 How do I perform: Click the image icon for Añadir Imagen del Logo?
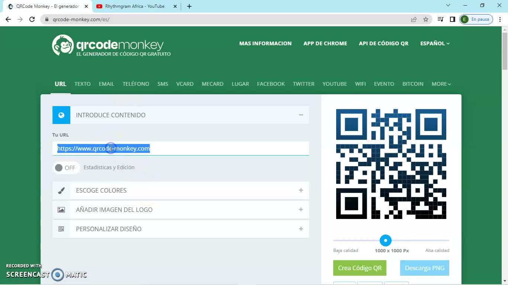coord(61,210)
